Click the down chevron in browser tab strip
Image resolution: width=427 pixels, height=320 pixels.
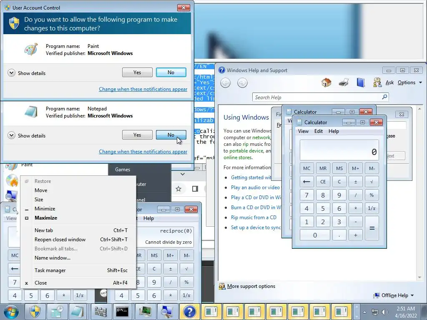click(183, 174)
